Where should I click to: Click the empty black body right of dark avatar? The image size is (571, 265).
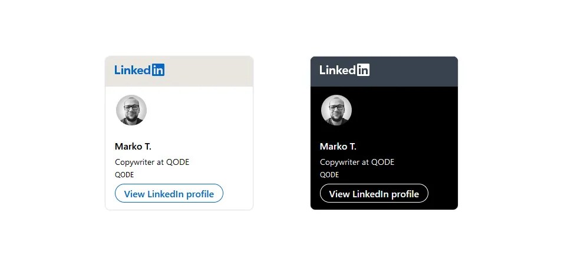point(407,112)
